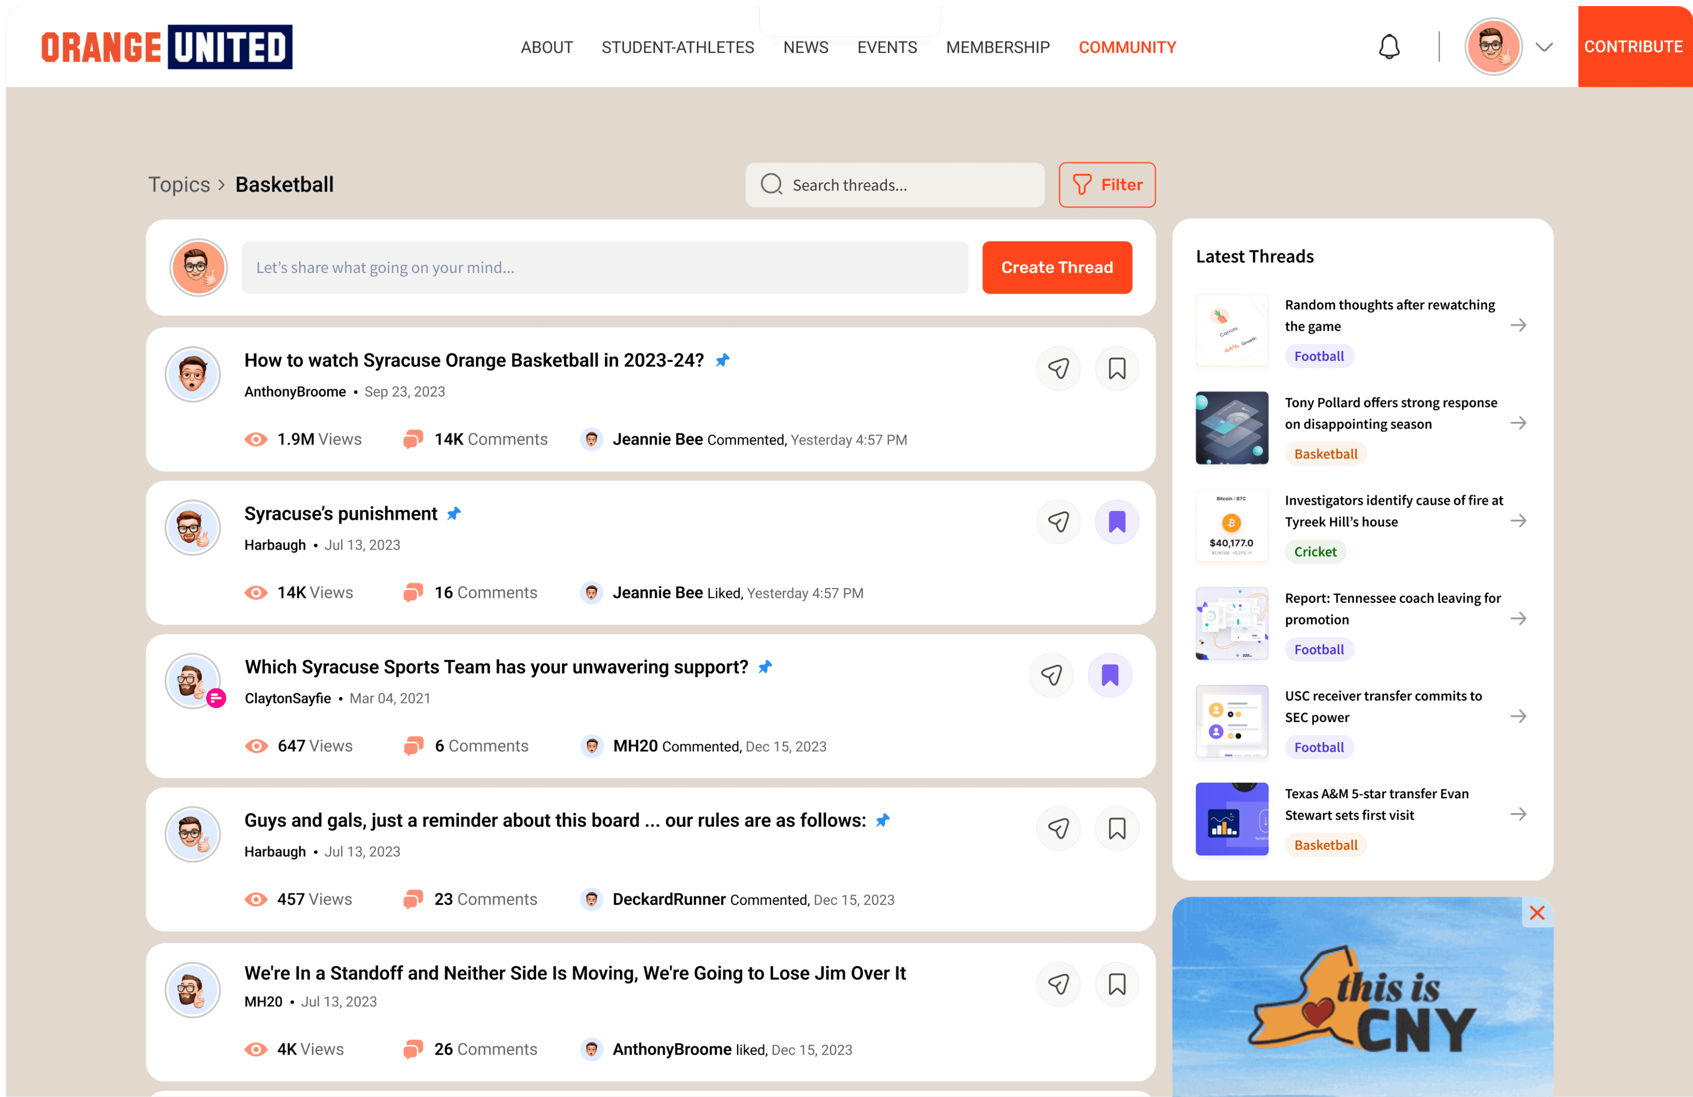Toggle bookmark on 'How to watch Syracuse' thread
The image size is (1693, 1097).
1117,368
